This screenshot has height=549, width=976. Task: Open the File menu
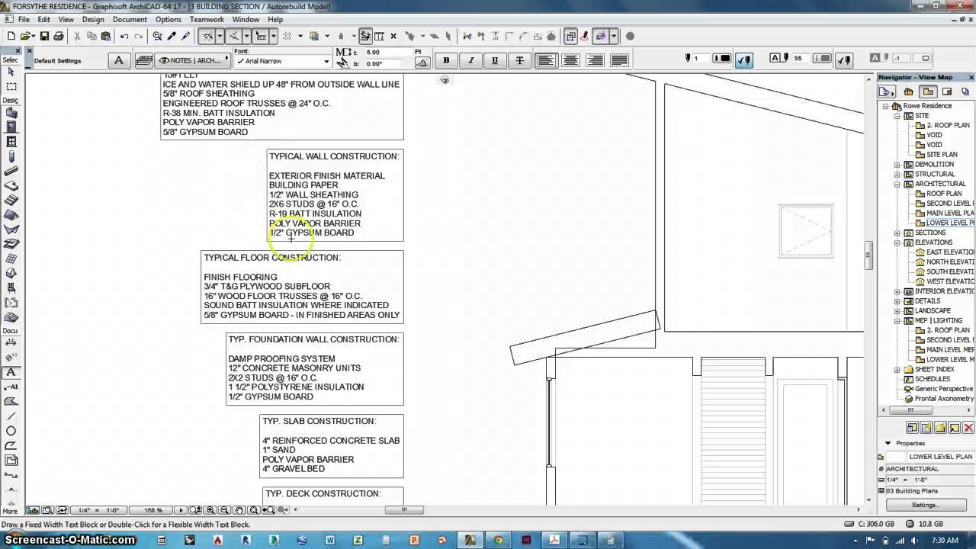click(x=23, y=19)
